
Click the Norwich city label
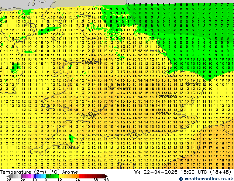tap(193, 83)
